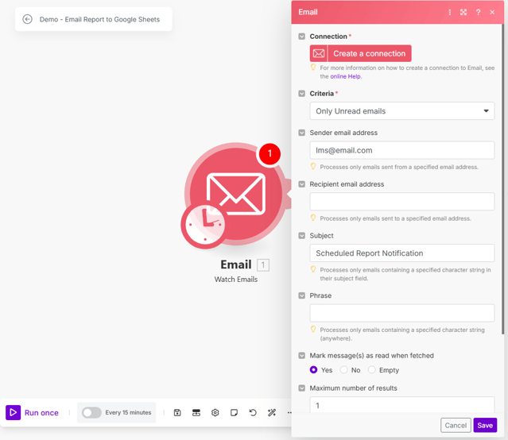Open more toolbar options ellipsis
Screen dimensions: 508x440
289,412
